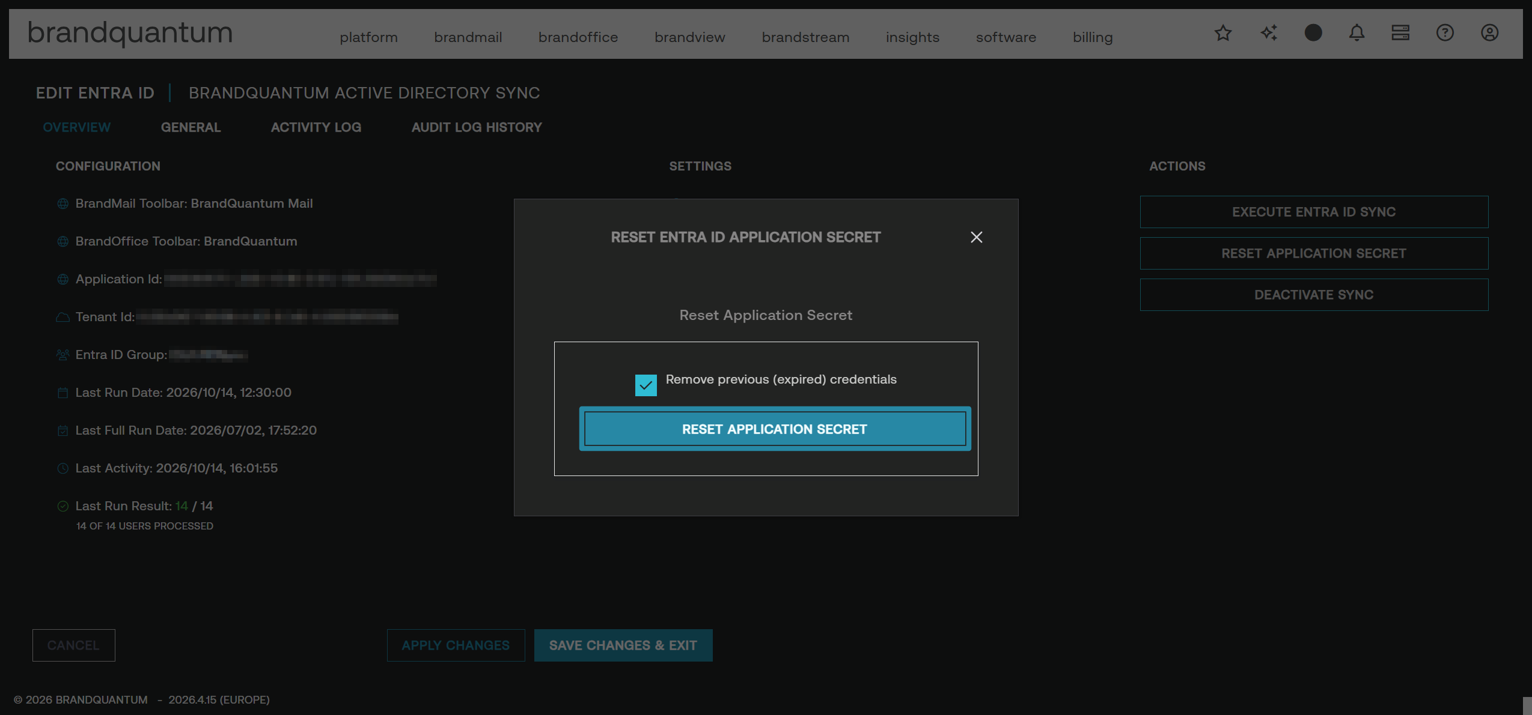Click clock icon beside Last Activity

(63, 469)
